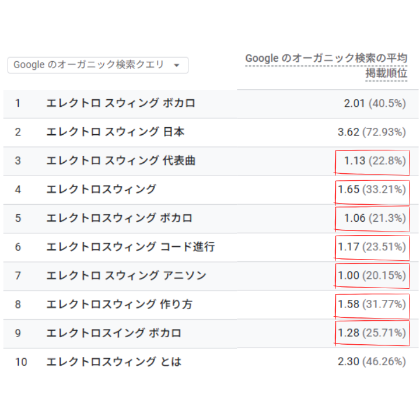Open the エレクトロスウィング 作り方 query

point(120,304)
